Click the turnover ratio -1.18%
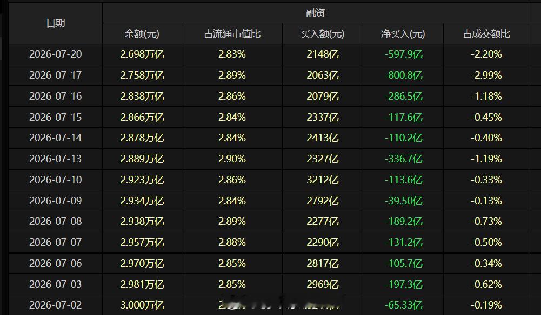This screenshot has height=315, width=541. pos(486,96)
